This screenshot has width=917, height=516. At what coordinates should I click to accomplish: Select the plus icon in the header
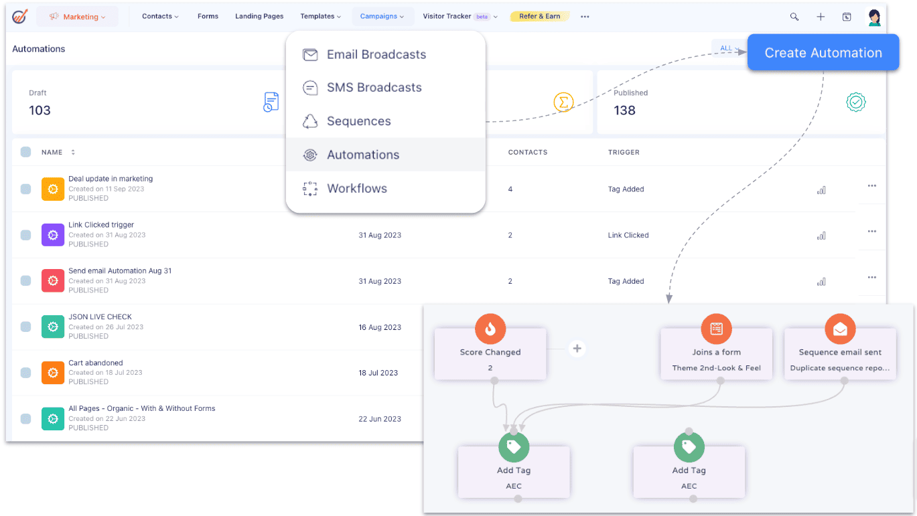(x=820, y=16)
